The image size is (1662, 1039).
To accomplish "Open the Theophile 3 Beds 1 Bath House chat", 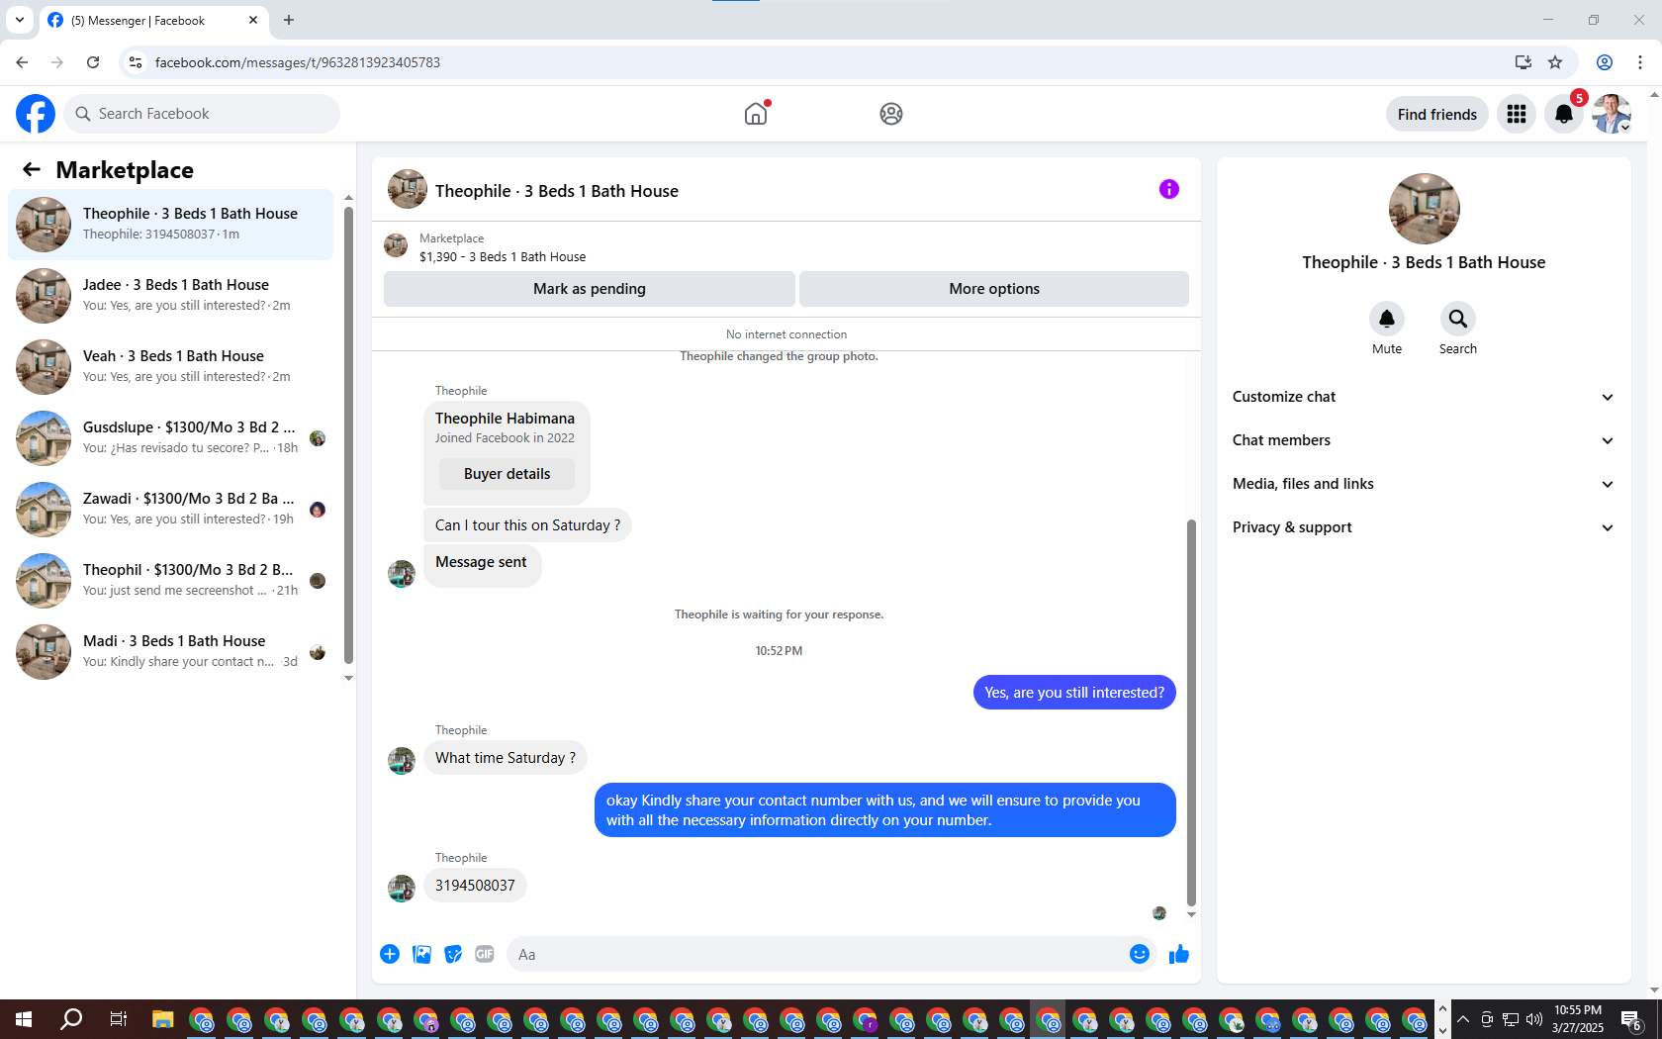I will tap(170, 225).
